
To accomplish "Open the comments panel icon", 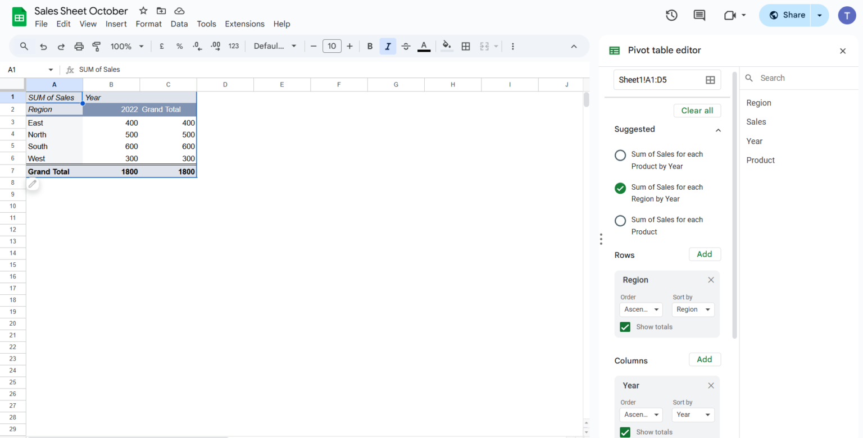I will pos(699,15).
